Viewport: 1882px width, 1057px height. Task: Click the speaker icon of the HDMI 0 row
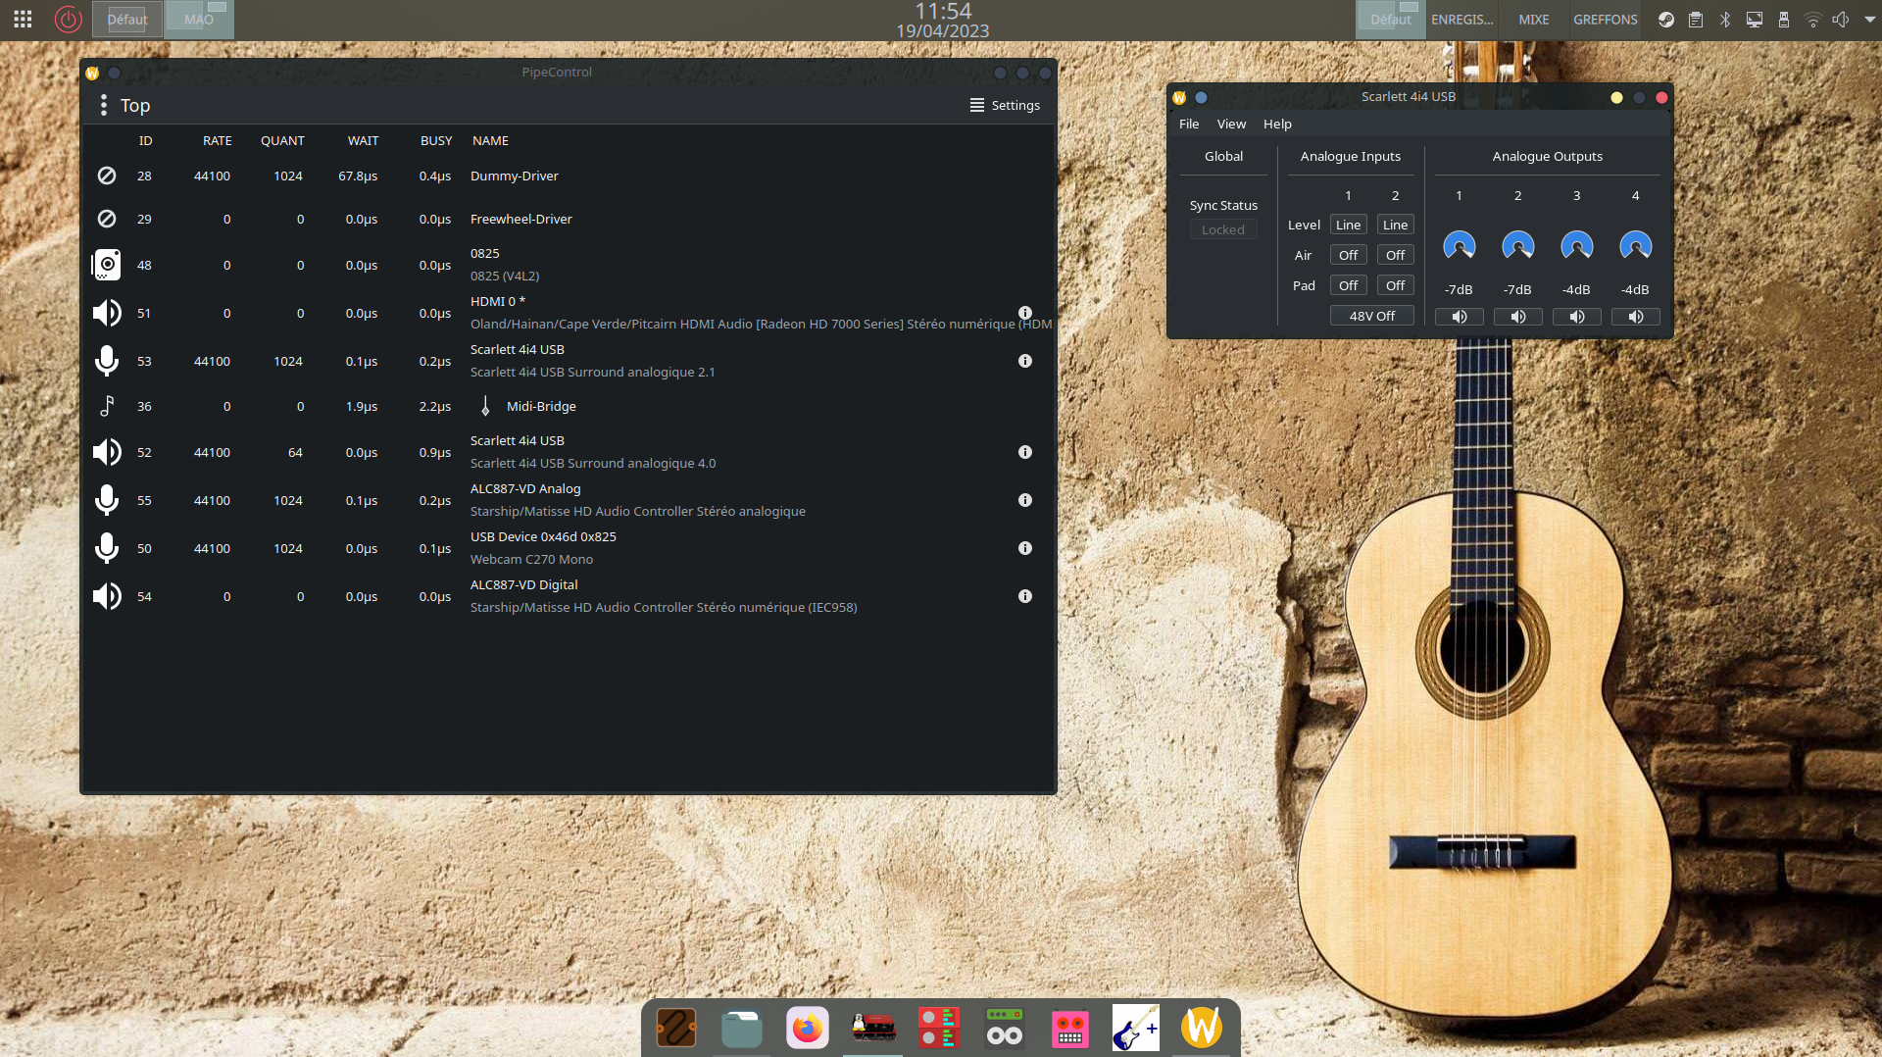pyautogui.click(x=107, y=313)
